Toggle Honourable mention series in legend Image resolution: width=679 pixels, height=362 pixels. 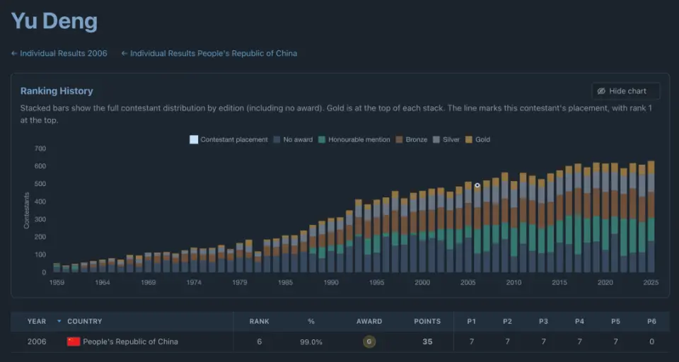(x=354, y=139)
